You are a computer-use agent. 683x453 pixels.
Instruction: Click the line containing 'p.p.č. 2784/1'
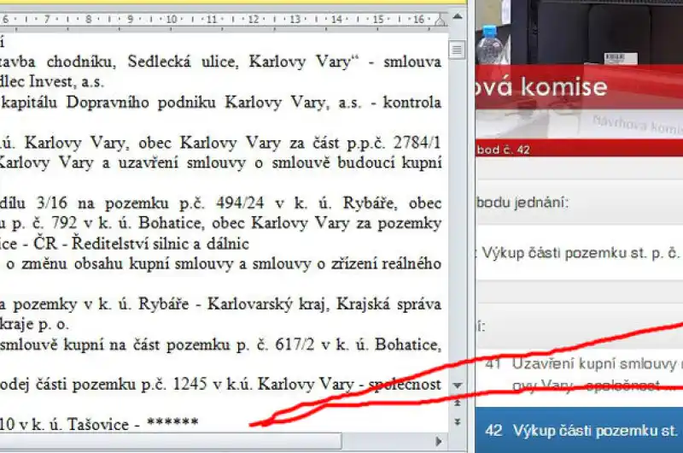click(220, 143)
